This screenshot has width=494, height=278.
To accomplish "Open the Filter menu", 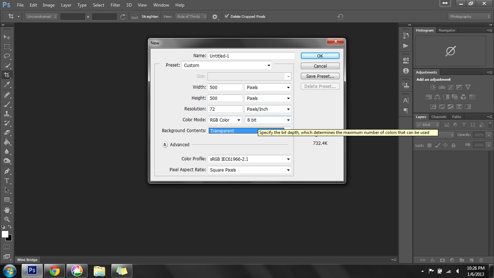I will pyautogui.click(x=115, y=5).
